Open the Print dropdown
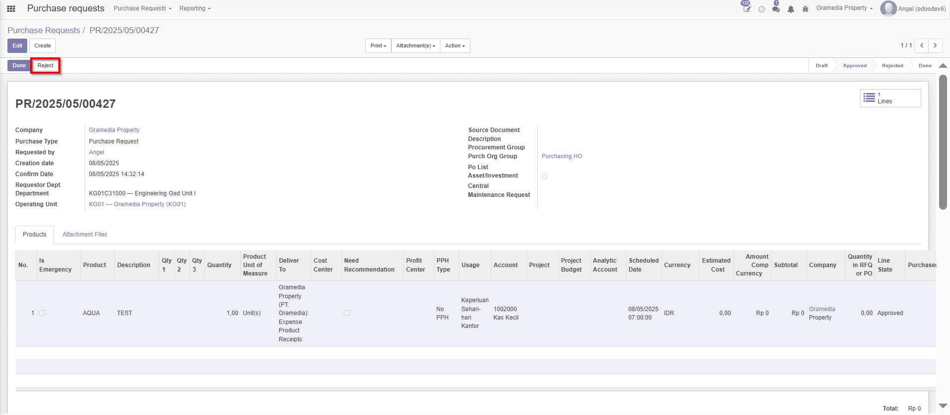The height and width of the screenshot is (415, 950). 378,46
